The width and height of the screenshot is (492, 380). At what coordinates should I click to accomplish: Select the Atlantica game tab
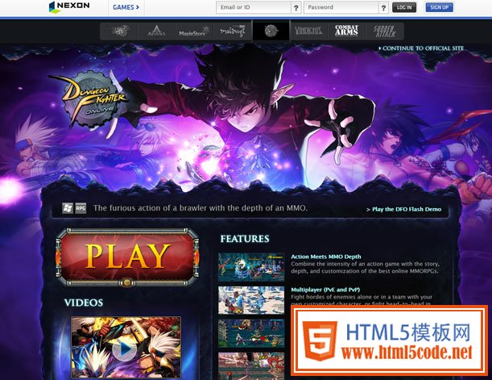coord(157,31)
